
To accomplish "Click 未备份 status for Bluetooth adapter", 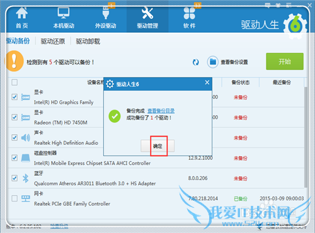I will (241, 178).
